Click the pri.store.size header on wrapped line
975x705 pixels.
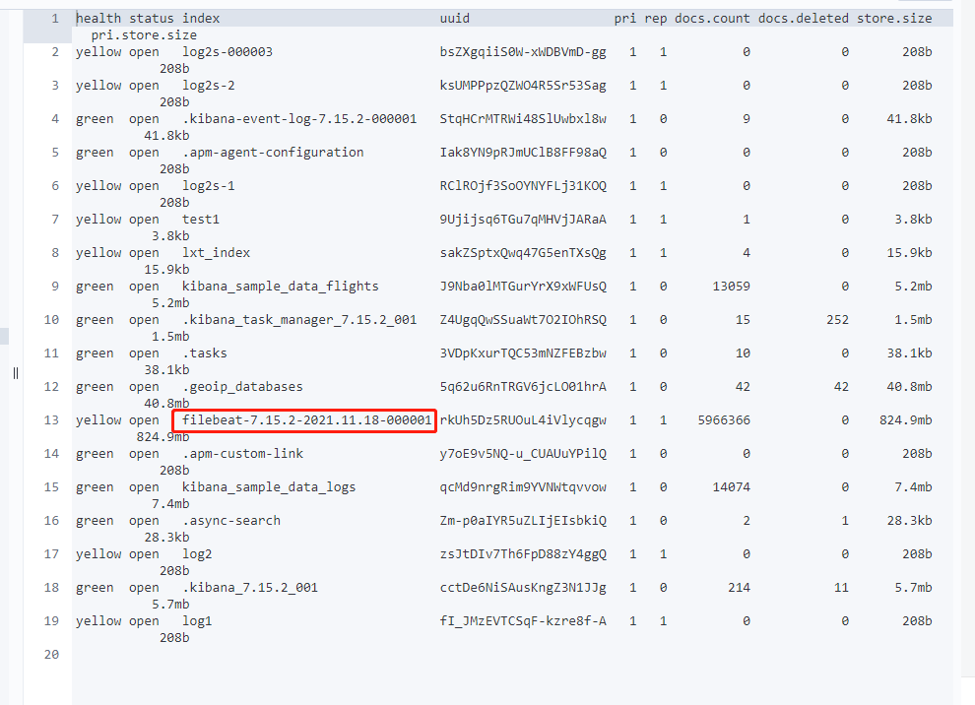144,35
